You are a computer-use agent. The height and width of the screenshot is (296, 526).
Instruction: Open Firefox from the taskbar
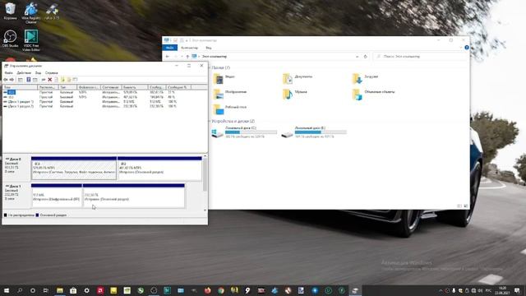(x=208, y=290)
